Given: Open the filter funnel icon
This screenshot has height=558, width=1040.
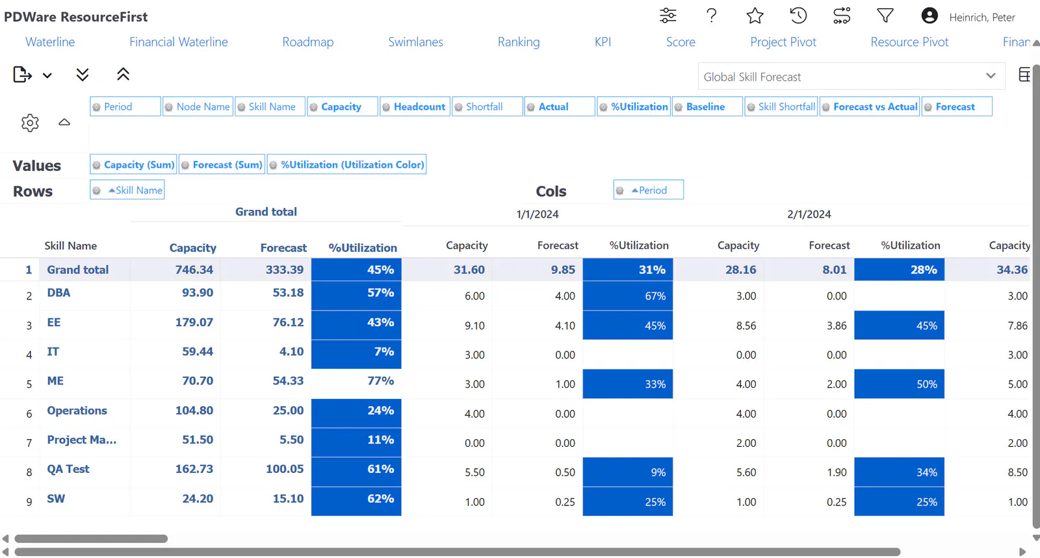Looking at the screenshot, I should tap(885, 16).
